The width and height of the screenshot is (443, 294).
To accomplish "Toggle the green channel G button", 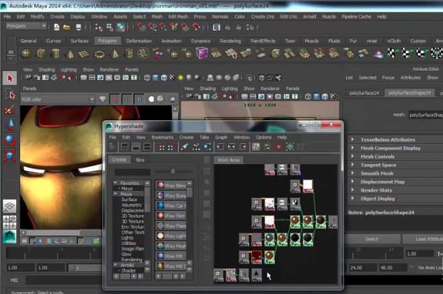I will click(128, 99).
